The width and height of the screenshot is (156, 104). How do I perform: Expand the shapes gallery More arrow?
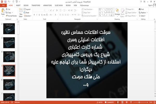click(114, 15)
